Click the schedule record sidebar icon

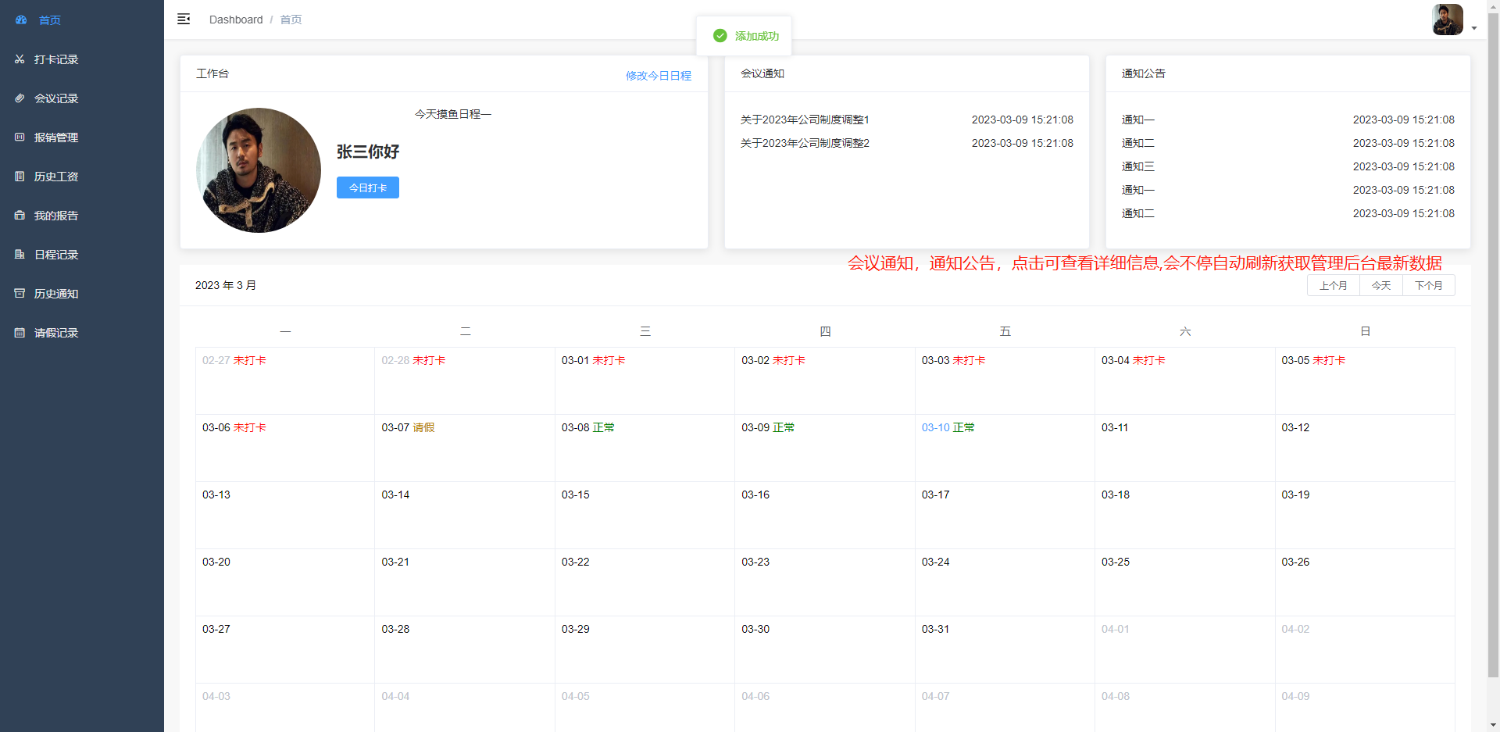pos(20,255)
